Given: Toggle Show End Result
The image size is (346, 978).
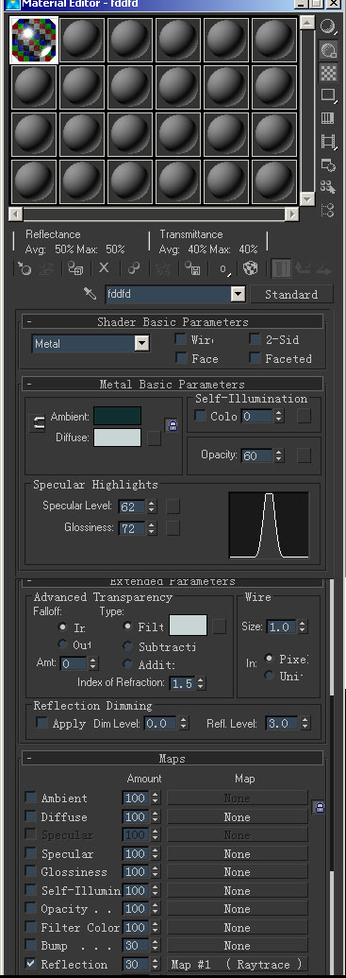Looking at the screenshot, I should pos(281,268).
